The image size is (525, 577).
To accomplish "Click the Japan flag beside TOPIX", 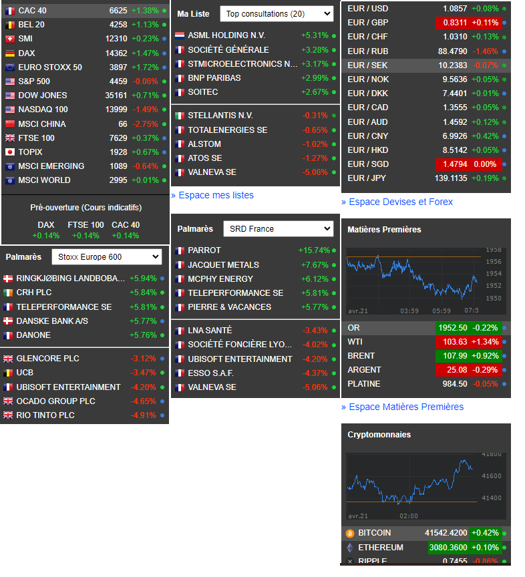I will point(10,152).
